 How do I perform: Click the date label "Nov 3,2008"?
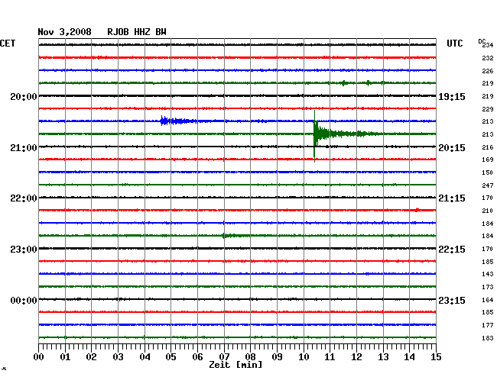[x=65, y=32]
